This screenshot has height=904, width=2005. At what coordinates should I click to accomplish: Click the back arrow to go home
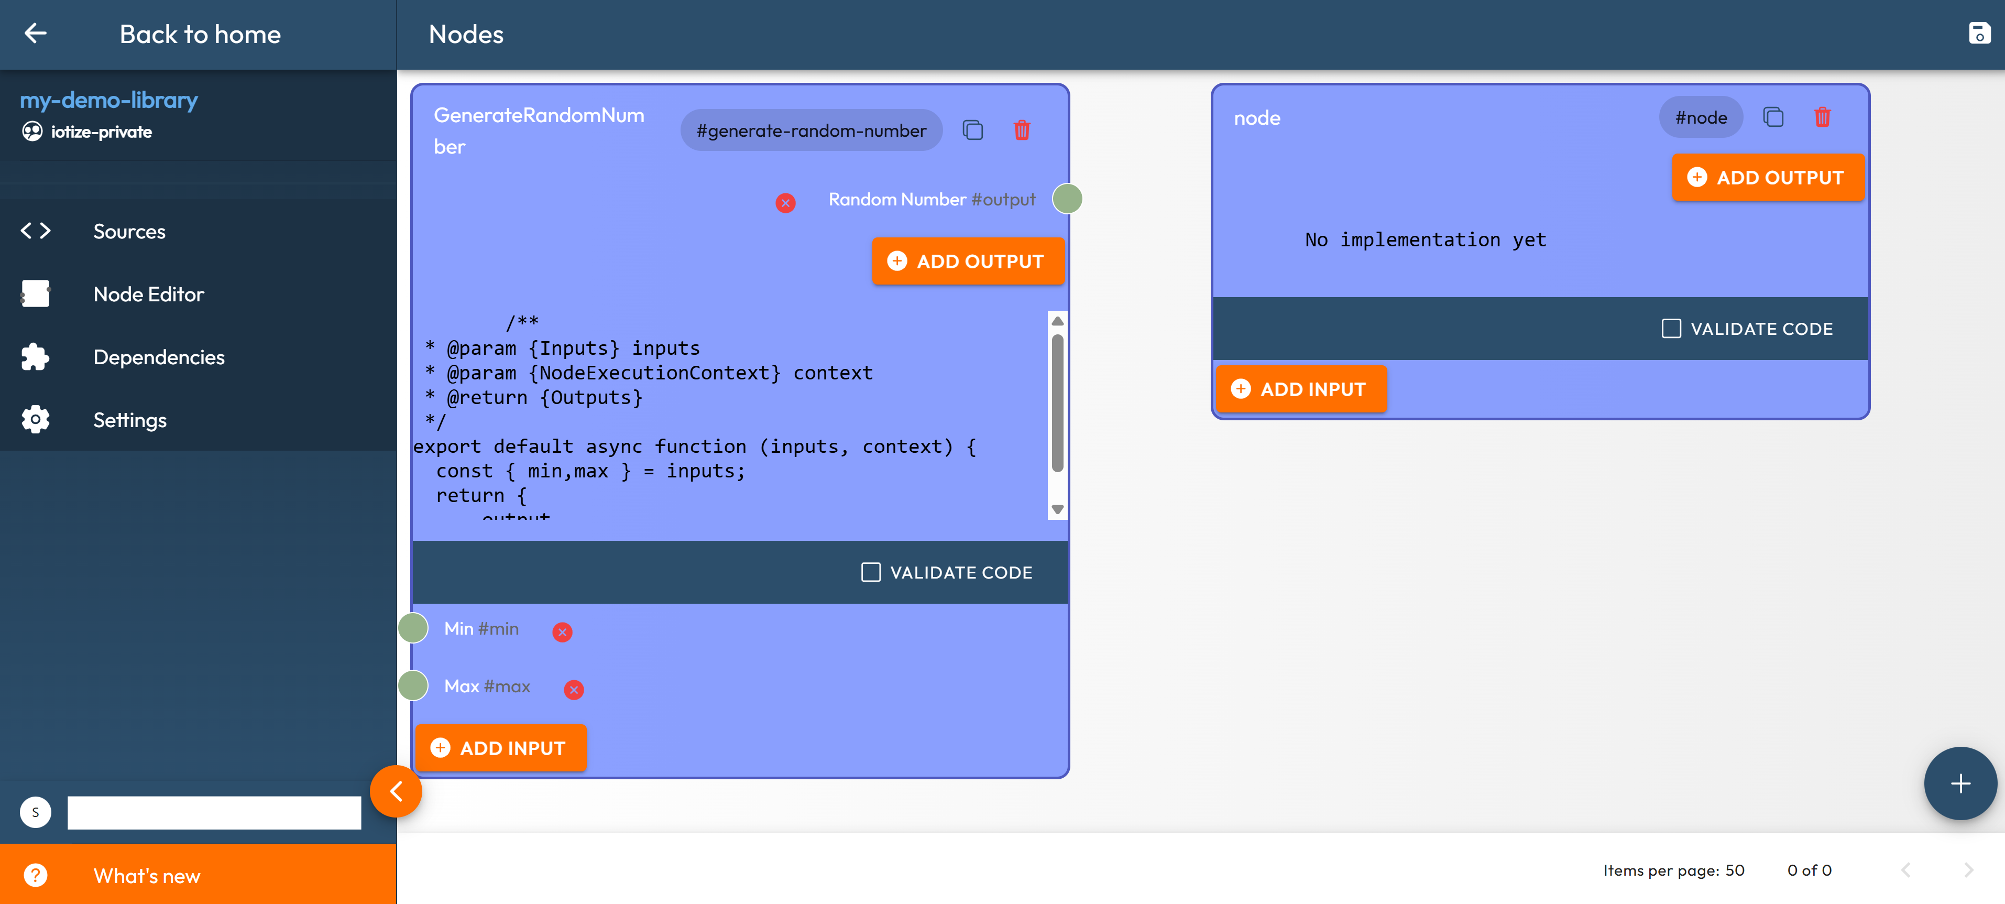click(36, 34)
